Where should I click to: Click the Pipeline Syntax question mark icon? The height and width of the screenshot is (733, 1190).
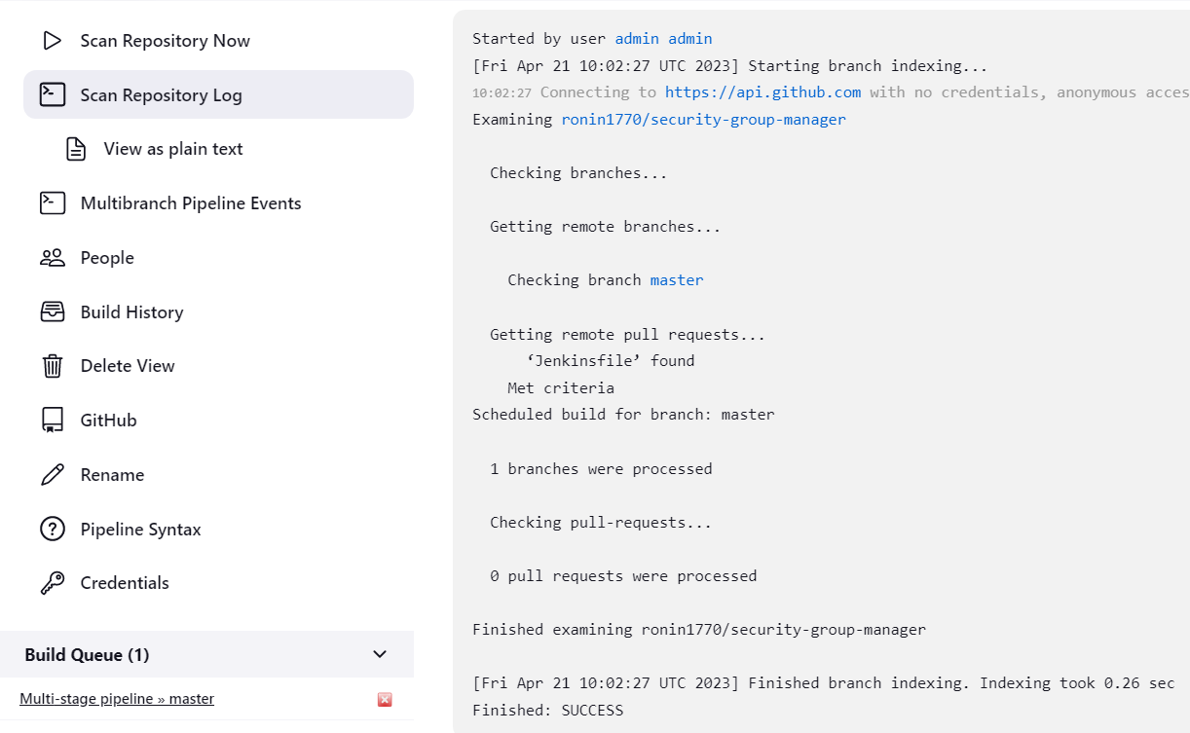52,530
